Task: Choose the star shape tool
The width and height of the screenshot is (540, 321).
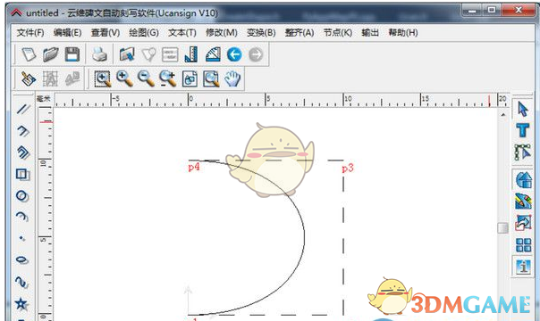Action: (21, 304)
